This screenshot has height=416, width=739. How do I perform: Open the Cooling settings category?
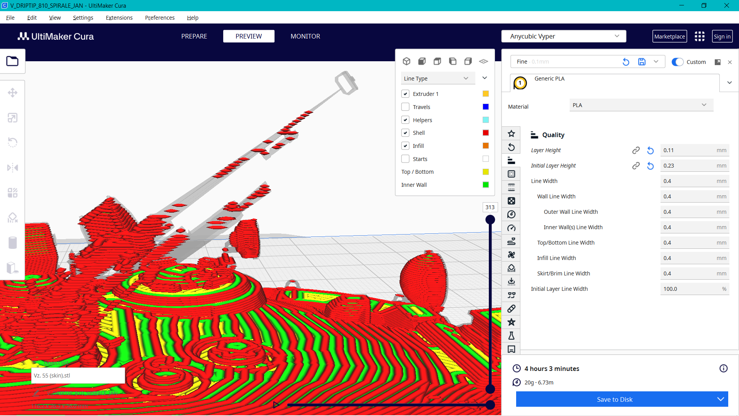pos(511,255)
